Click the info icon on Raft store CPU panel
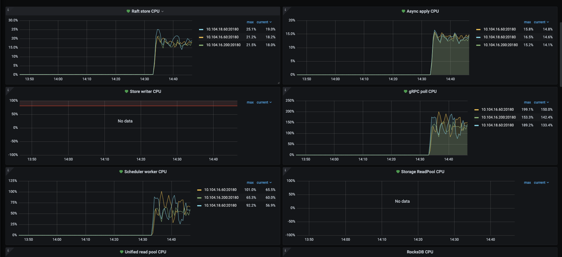The image size is (562, 257). pyautogui.click(x=8, y=10)
